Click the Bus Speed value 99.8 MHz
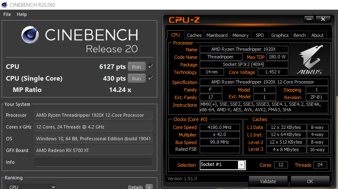This screenshot has width=338, height=189. pos(219,142)
